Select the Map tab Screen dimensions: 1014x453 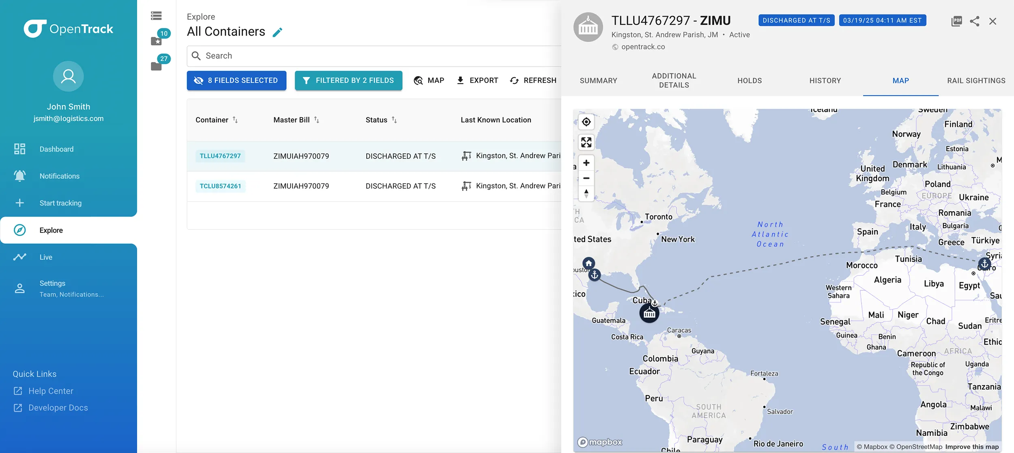(900, 81)
